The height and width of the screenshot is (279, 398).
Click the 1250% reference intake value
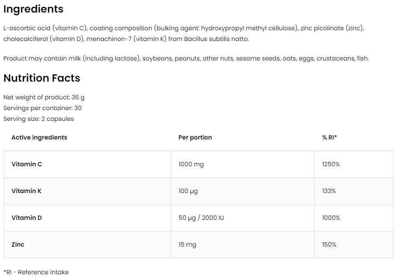(331, 164)
